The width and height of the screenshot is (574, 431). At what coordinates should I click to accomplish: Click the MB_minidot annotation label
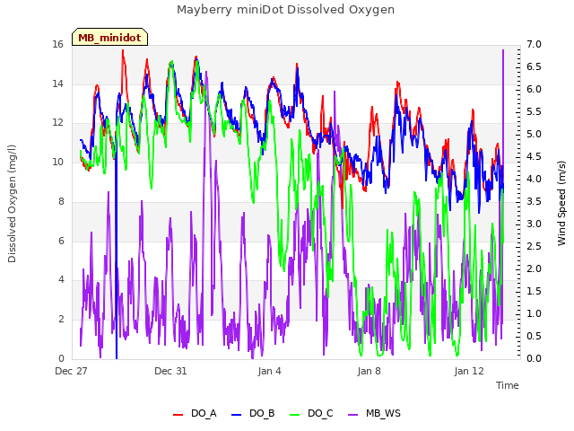pos(109,37)
